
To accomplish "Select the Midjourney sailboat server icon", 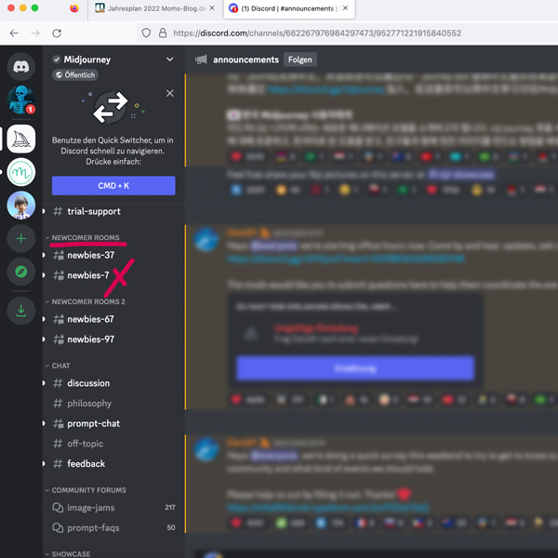I will [21, 139].
